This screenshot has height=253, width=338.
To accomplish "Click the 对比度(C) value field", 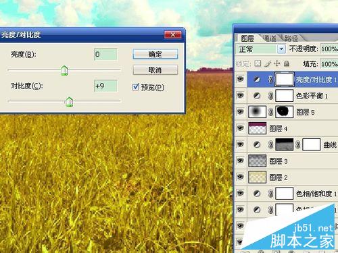I will pyautogui.click(x=105, y=86).
